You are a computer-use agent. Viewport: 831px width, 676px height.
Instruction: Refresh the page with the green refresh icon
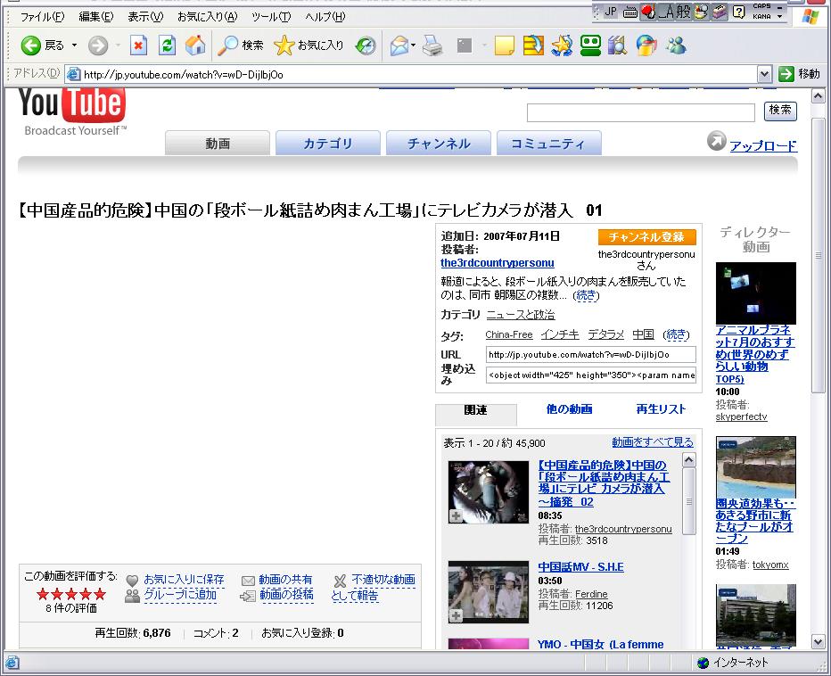click(x=167, y=45)
